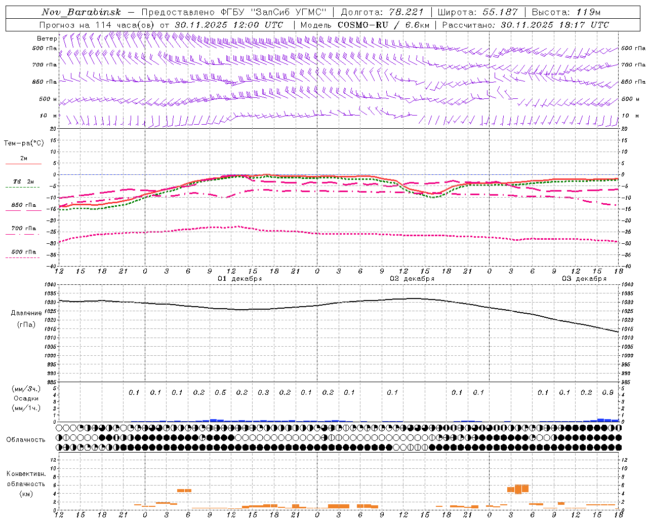The width and height of the screenshot is (648, 519).
Task: Click the (мм/1ч.) precipitation unit label
Action: pyautogui.click(x=27, y=408)
